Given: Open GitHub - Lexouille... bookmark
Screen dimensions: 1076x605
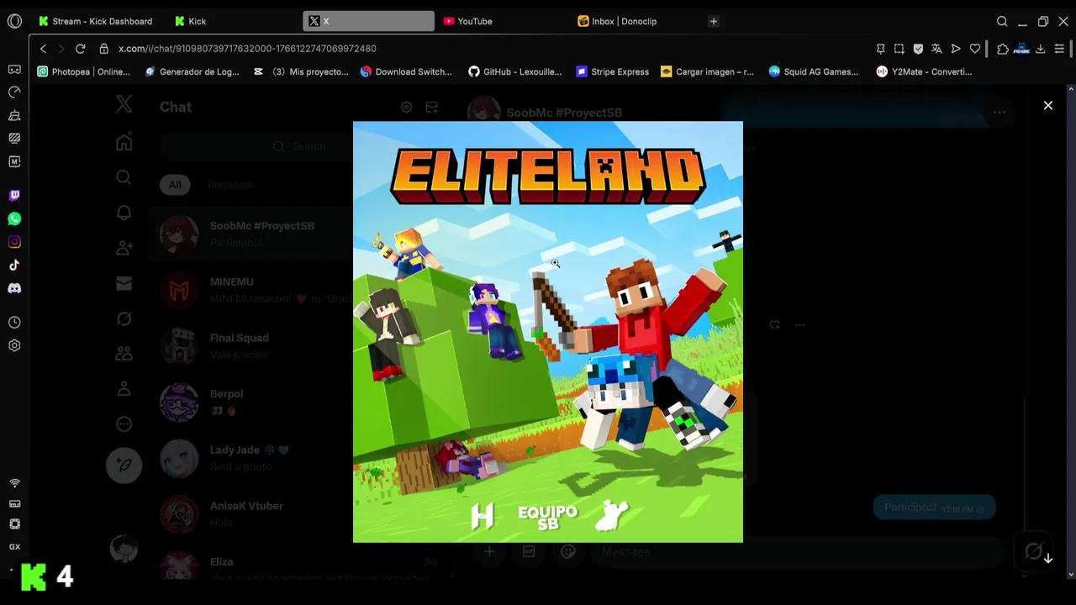Looking at the screenshot, I should pos(515,71).
